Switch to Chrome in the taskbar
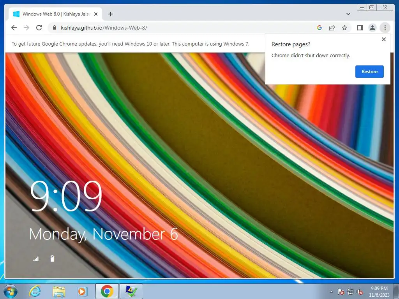 107,291
